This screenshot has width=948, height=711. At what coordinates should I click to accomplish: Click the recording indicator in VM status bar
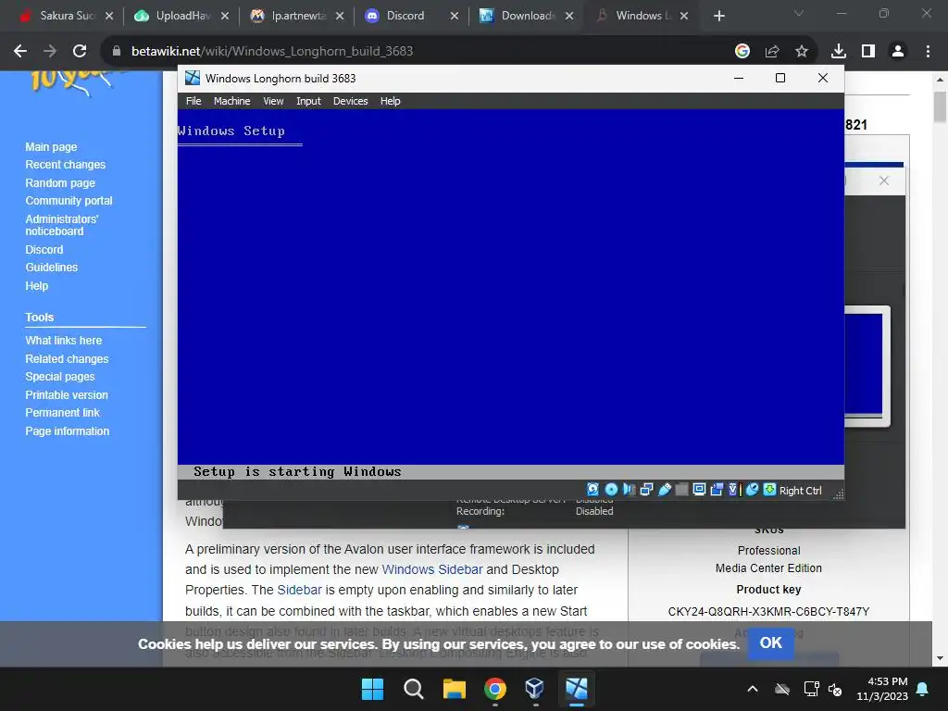(x=717, y=490)
